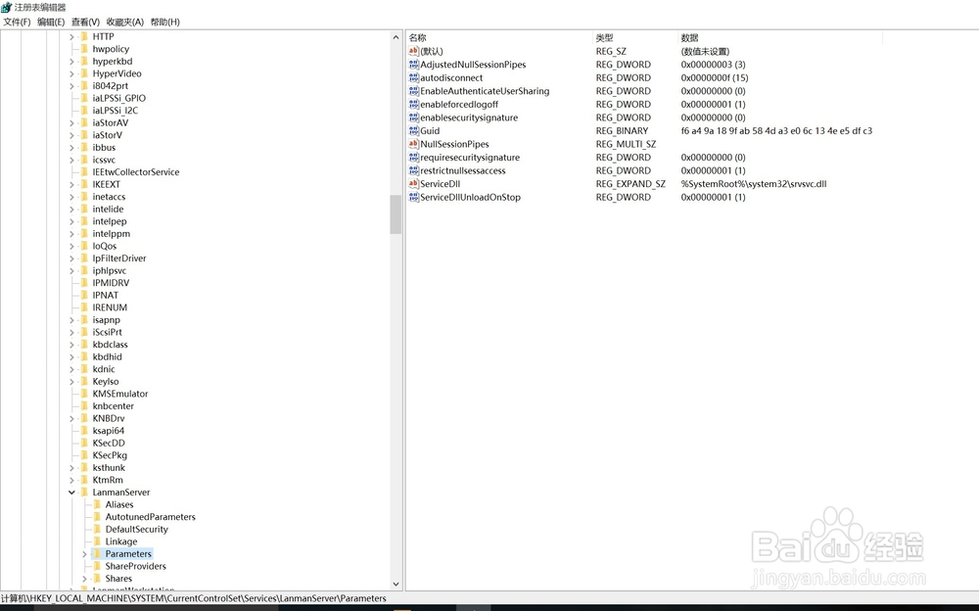
Task: Expand the Parameters subkey
Action: point(84,554)
